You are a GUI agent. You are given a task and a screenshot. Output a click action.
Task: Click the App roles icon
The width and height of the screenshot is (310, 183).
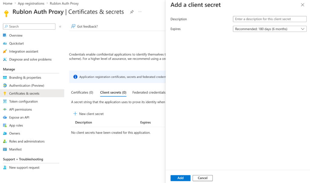tap(5, 125)
